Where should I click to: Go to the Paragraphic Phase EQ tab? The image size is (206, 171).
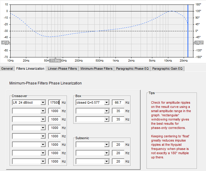[132, 69]
